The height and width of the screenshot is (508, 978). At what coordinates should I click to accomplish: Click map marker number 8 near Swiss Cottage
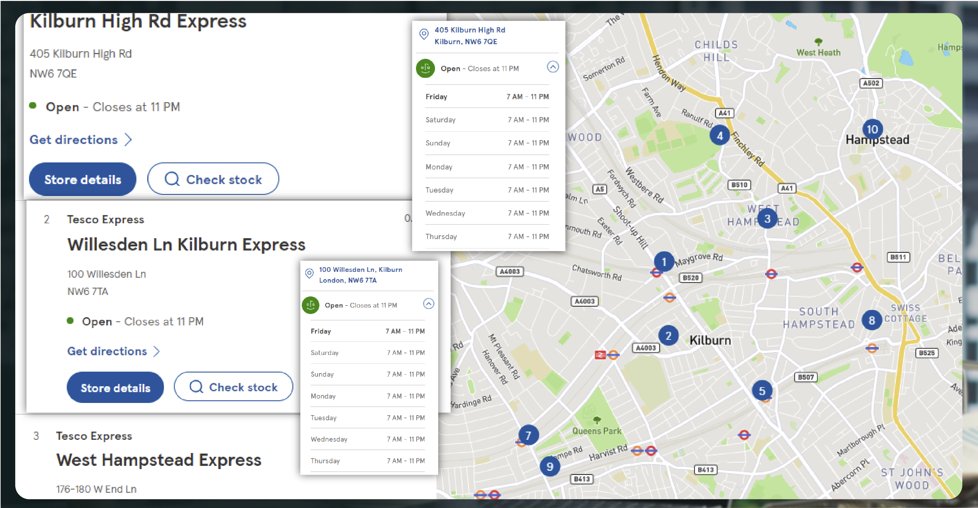872,320
